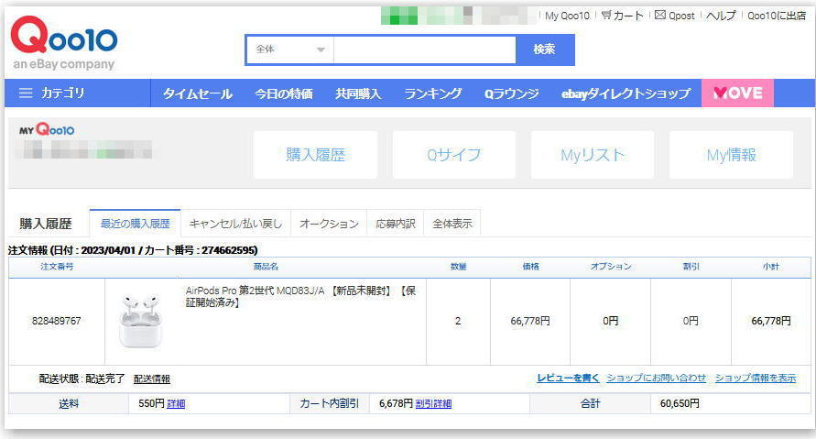Click the Qoo10 logo

tap(64, 42)
